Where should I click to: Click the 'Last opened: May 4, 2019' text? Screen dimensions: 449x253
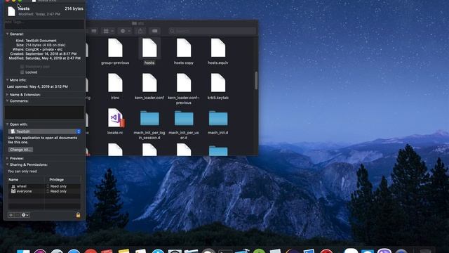[37, 86]
